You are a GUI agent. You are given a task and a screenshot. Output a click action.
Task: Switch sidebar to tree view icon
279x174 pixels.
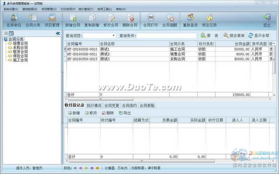[x=11, y=33]
